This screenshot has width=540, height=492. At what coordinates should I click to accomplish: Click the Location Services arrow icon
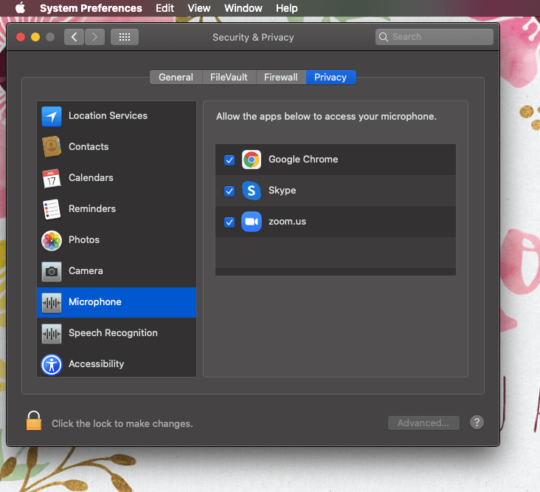(x=52, y=116)
